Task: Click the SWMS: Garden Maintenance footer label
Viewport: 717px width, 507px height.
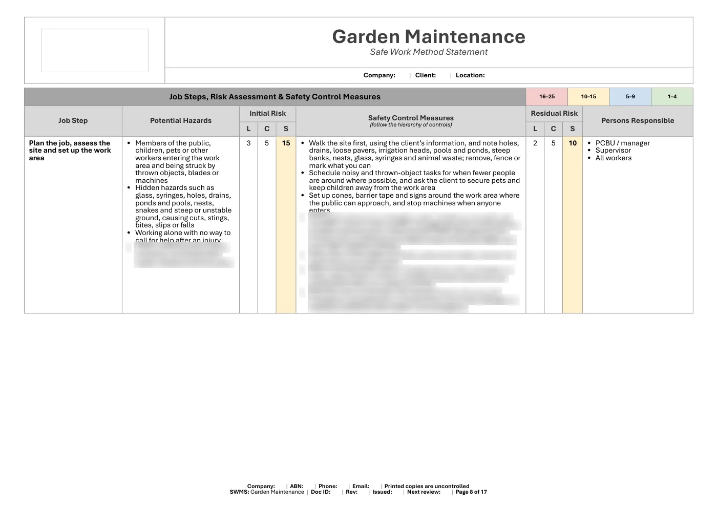Action: (267, 492)
